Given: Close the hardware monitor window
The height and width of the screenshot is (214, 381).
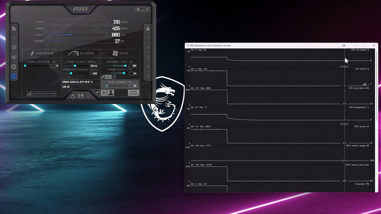Looking at the screenshot, I should click(374, 45).
